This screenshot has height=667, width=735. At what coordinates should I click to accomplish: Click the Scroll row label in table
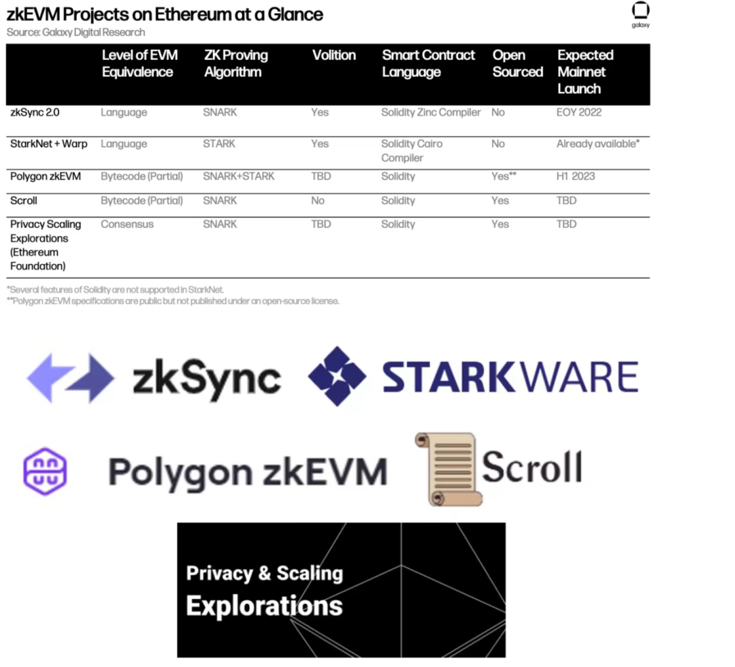coord(23,201)
